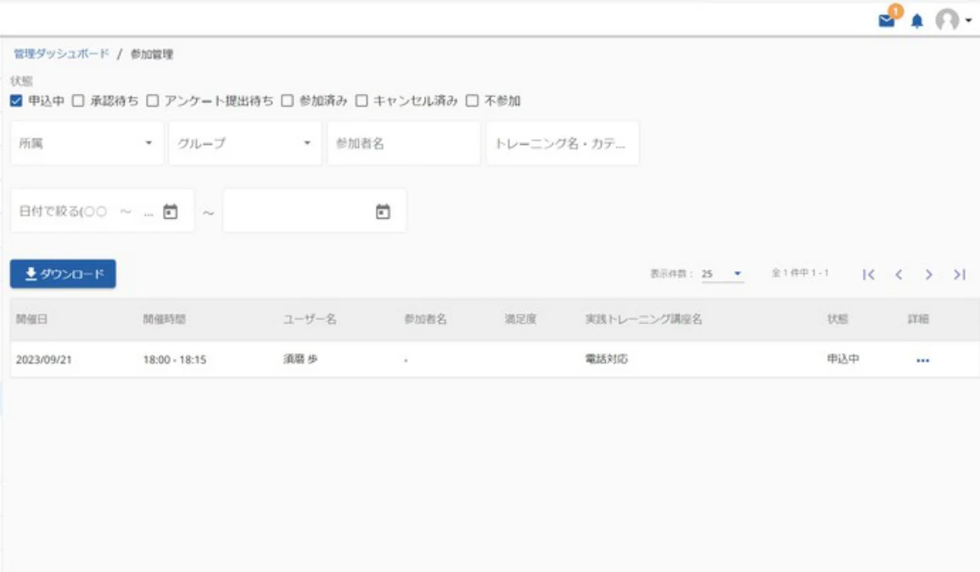Click the end date field
This screenshot has height=572, width=980.
pos(315,211)
